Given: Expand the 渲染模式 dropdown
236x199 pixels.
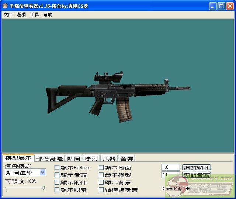Looking at the screenshot, I should point(42,172).
